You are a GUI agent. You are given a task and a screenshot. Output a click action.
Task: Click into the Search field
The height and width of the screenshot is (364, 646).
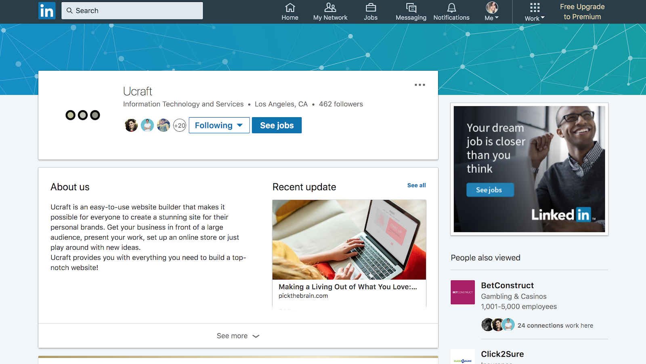point(132,11)
